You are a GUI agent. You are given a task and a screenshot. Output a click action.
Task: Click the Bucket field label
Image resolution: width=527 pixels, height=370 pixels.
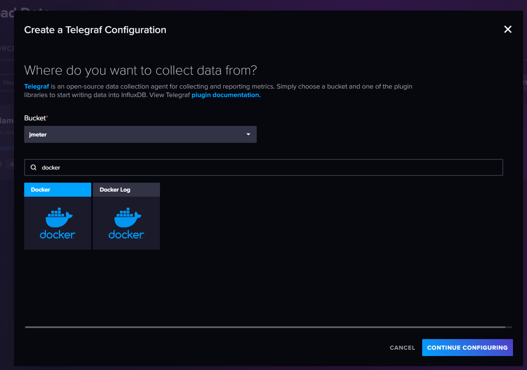[36, 118]
